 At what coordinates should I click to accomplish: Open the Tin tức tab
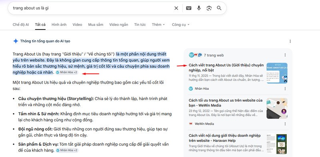tap(140, 25)
